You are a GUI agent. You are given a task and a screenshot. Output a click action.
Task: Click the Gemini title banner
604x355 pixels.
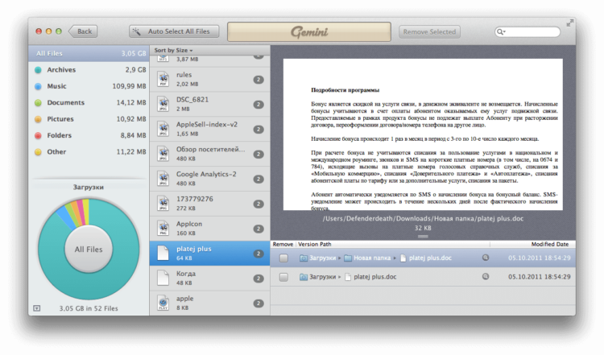tap(309, 31)
